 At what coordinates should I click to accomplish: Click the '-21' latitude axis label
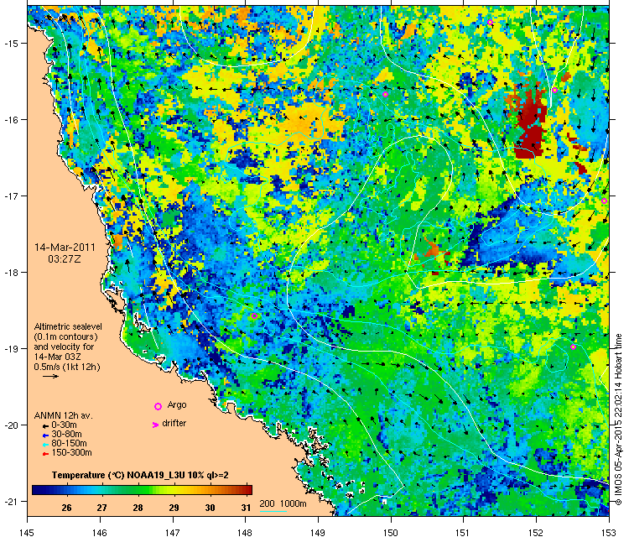pos(10,501)
